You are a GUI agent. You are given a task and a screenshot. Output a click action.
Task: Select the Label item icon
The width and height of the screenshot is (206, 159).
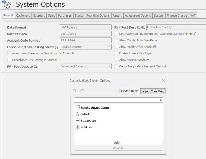point(78,114)
